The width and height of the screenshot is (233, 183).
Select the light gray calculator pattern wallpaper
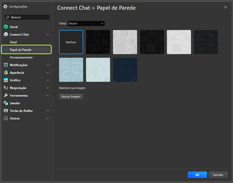click(125, 42)
